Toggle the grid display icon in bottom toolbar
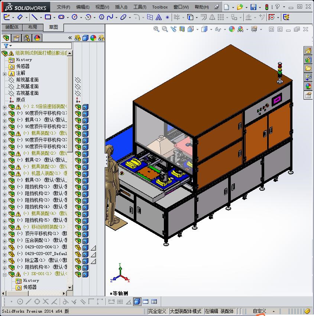The width and height of the screenshot is (314, 316). point(120,302)
